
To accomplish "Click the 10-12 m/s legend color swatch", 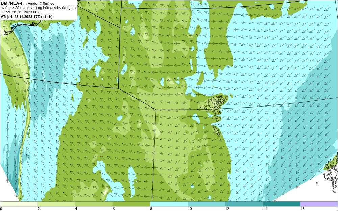I will click(206, 204).
